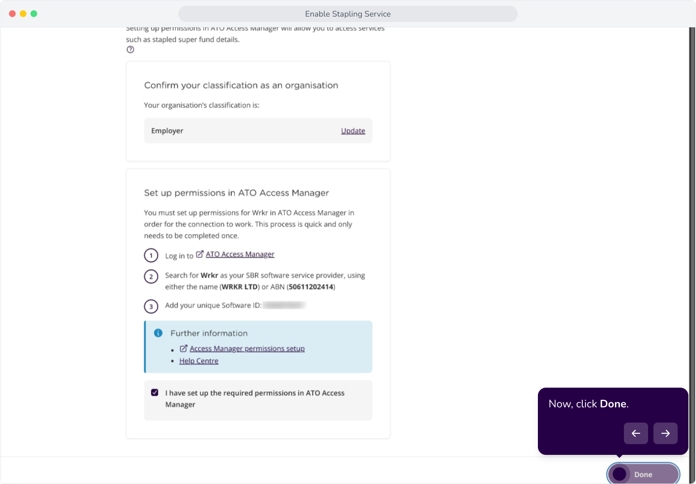
Task: Click the Enable Stapling Service title bar
Action: point(348,14)
